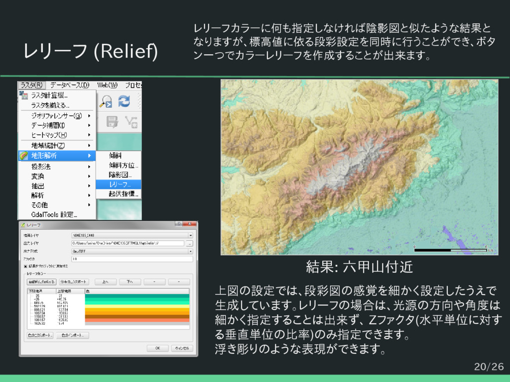The image size is (510, 382).
Task: Click the magnifier identify toolbar icon
Action: tap(106, 101)
